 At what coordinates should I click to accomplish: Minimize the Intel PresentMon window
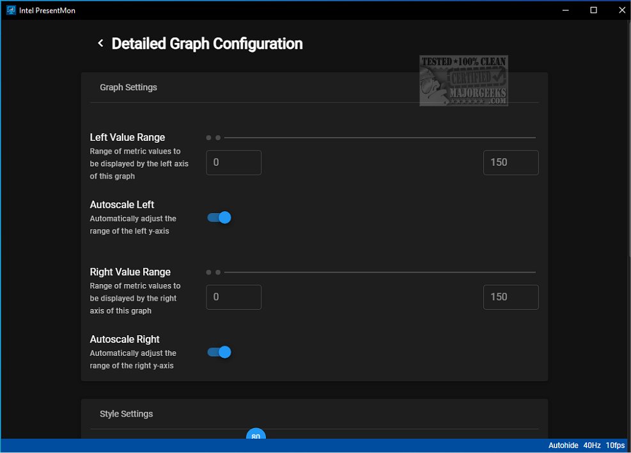565,10
